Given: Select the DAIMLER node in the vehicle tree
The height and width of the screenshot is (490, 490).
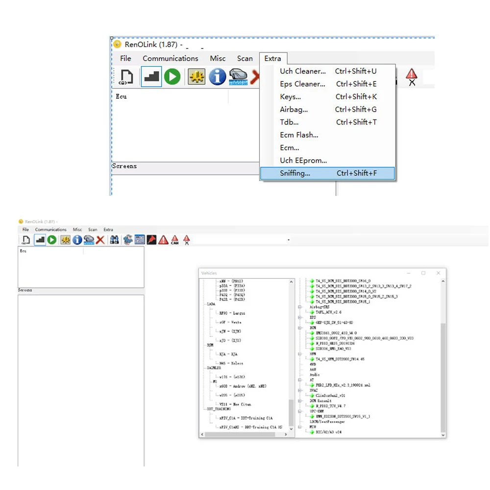Looking at the screenshot, I should pyautogui.click(x=214, y=368).
